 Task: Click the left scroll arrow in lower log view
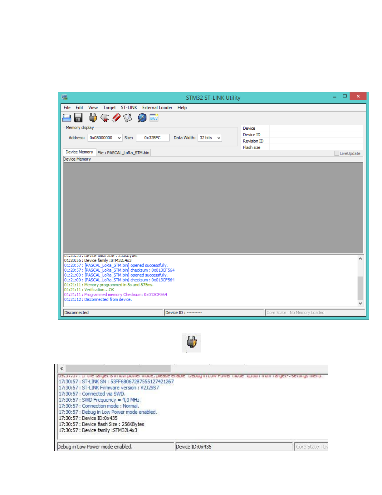(x=62, y=369)
